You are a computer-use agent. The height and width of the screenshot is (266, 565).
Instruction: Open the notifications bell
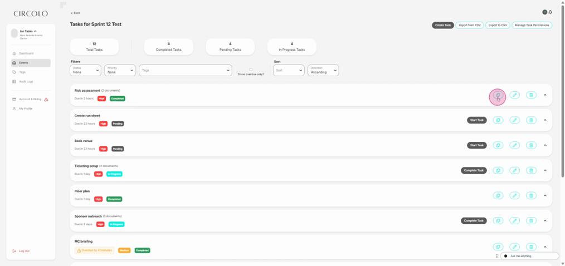(x=551, y=12)
